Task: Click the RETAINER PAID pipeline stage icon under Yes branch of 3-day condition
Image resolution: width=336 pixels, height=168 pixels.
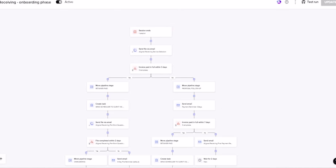Action: click(92, 87)
